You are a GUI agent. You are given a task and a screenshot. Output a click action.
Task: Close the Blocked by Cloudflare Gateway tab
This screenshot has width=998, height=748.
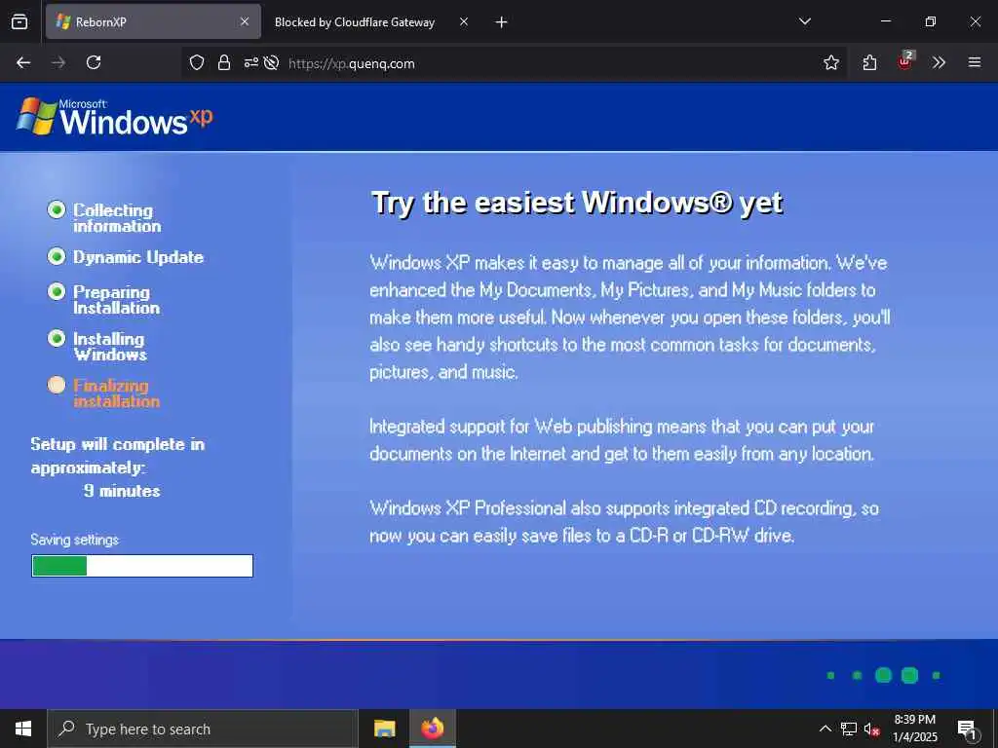[x=464, y=21]
